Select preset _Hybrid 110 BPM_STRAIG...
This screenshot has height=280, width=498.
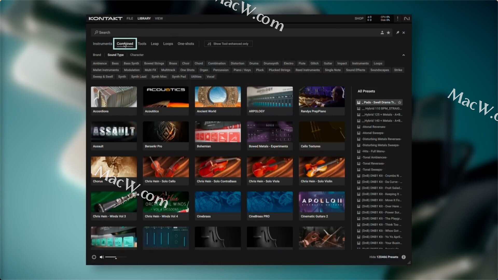click(379, 108)
